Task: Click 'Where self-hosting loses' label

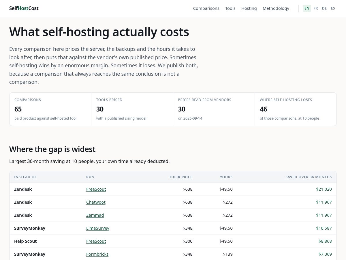Action: point(286,100)
